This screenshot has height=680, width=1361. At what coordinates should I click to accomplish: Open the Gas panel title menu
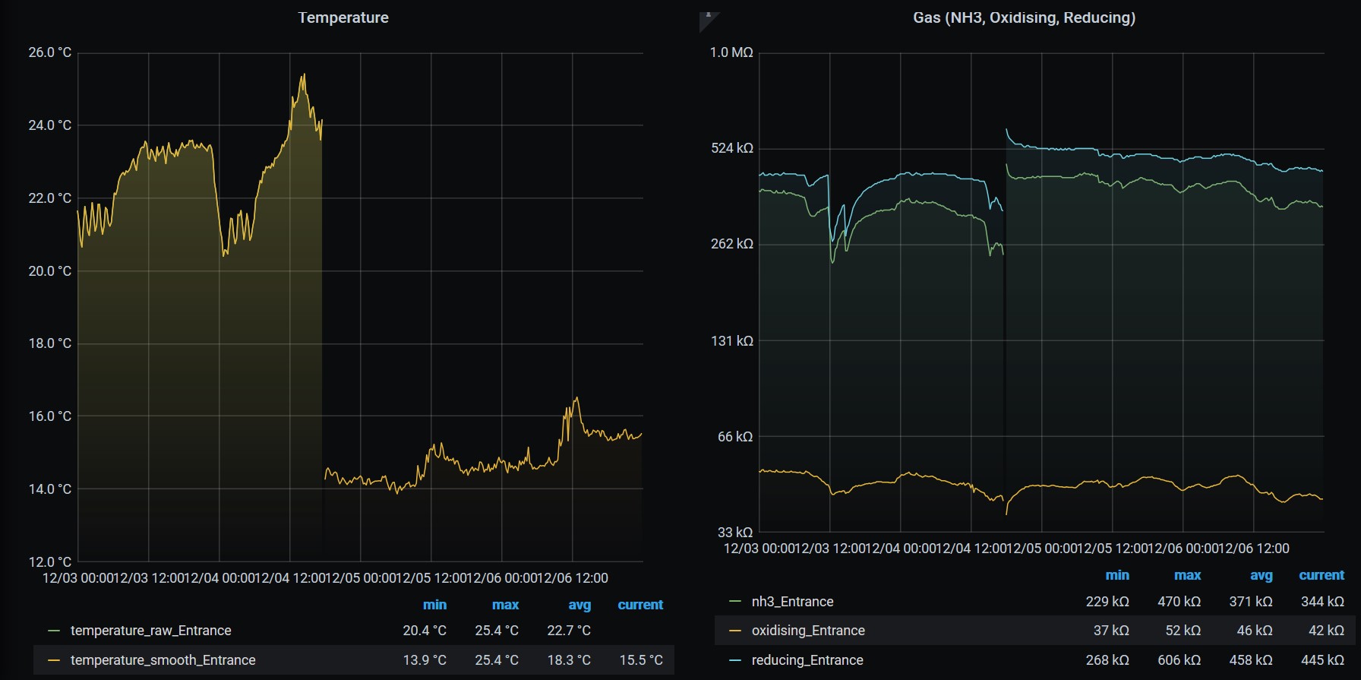click(x=1023, y=17)
